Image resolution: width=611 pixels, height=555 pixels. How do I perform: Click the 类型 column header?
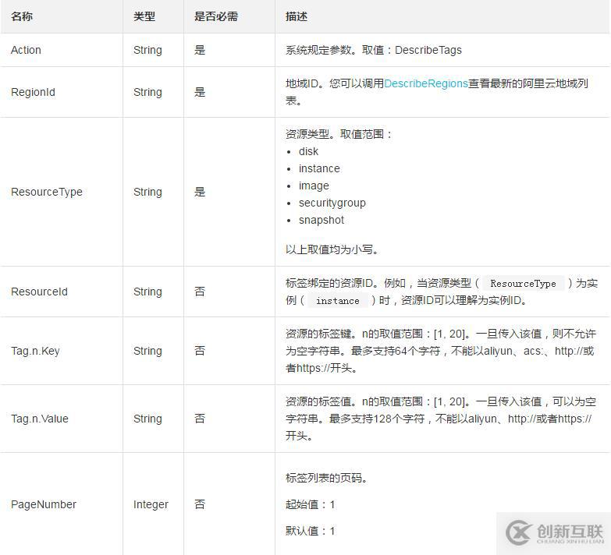(144, 16)
